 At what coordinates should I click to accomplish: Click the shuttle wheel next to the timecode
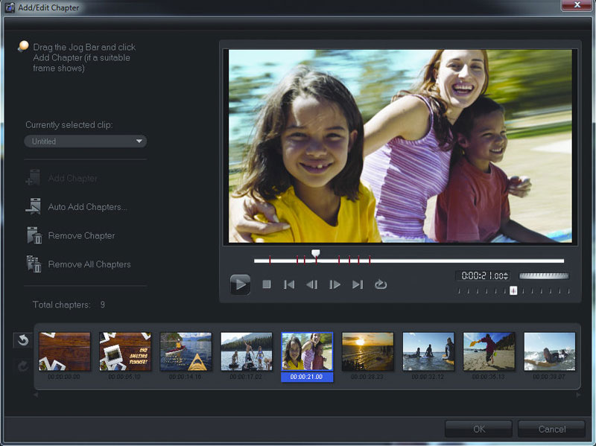544,275
